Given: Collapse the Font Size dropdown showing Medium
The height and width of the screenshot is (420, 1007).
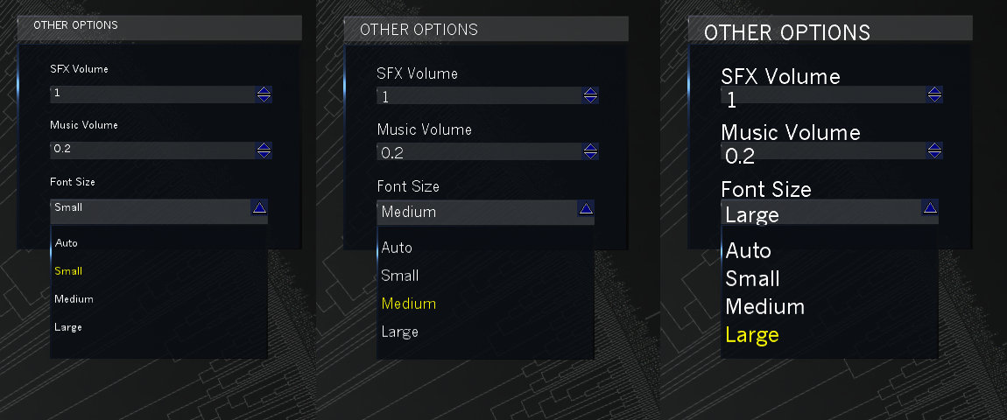Looking at the screenshot, I should [x=586, y=209].
